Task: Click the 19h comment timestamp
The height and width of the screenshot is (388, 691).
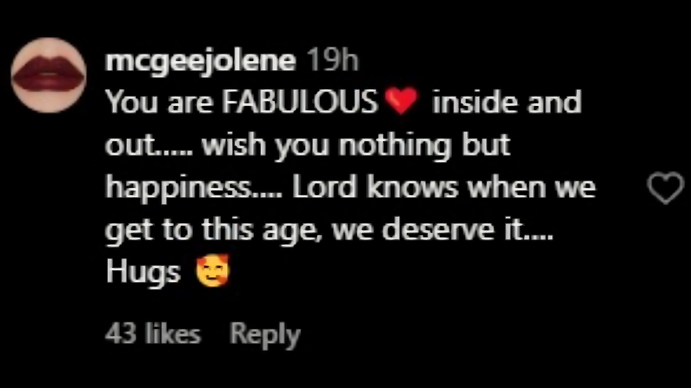Action: 334,61
